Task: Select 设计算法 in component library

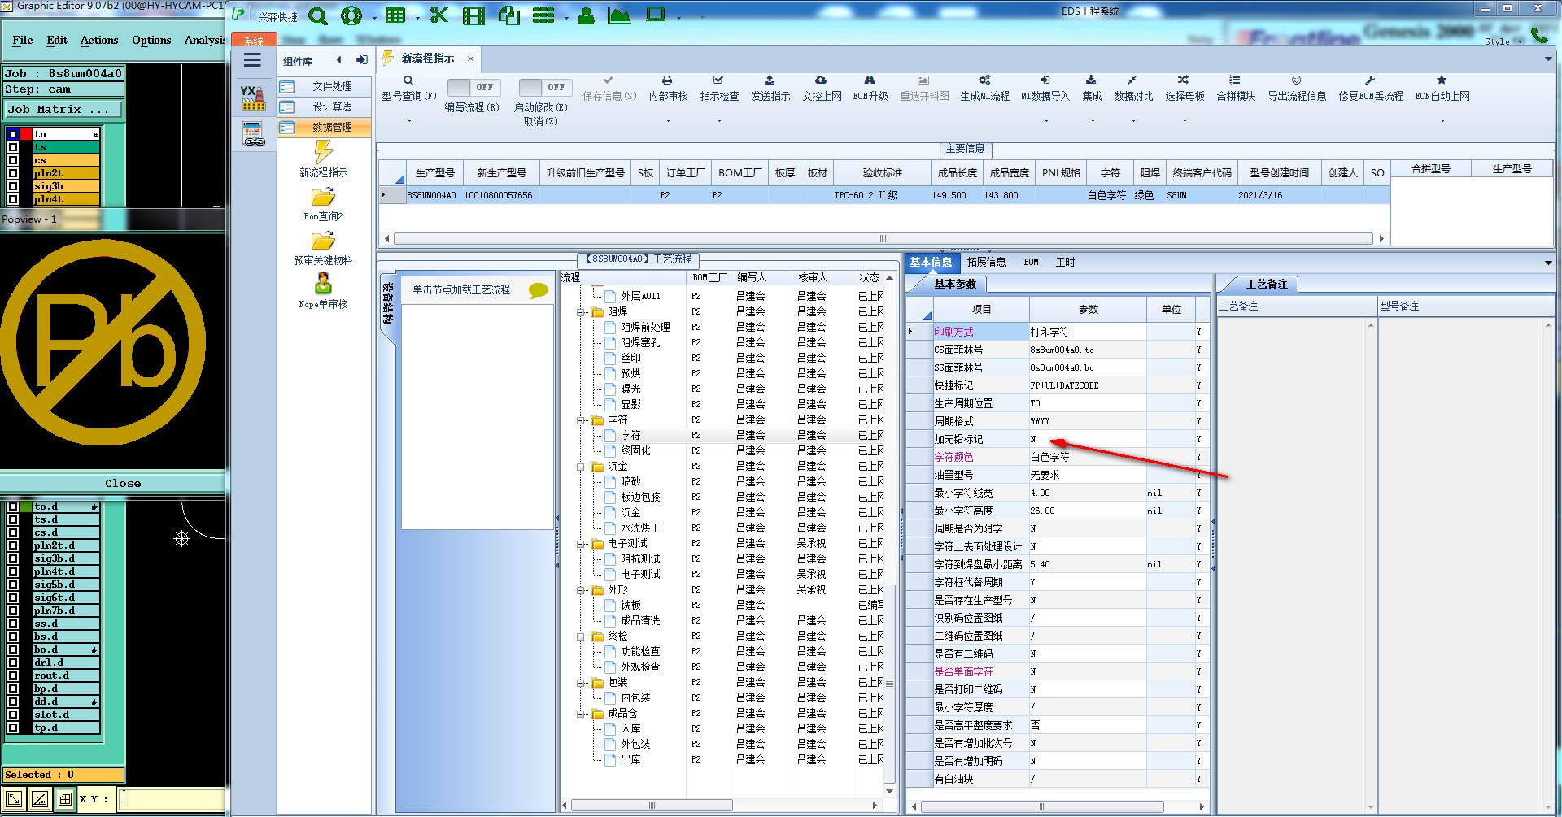Action: tap(325, 106)
